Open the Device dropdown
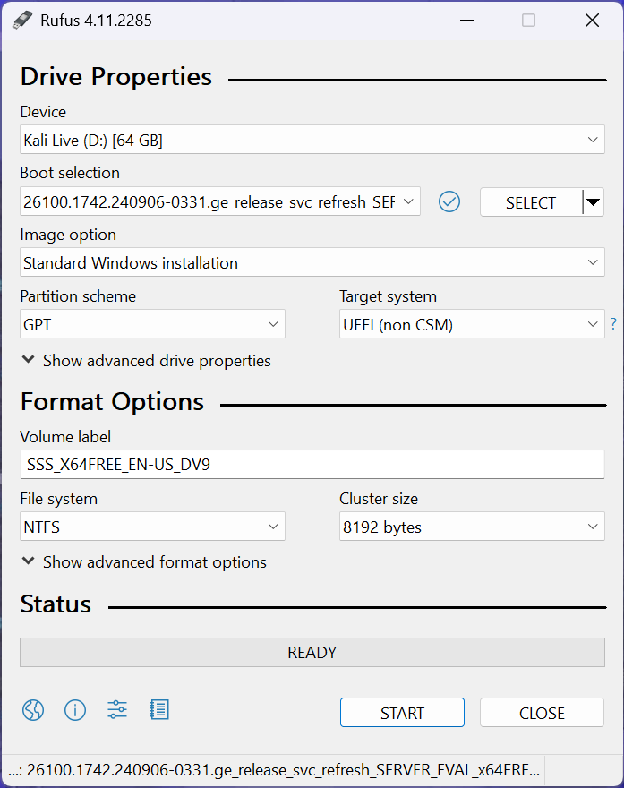 tap(312, 140)
